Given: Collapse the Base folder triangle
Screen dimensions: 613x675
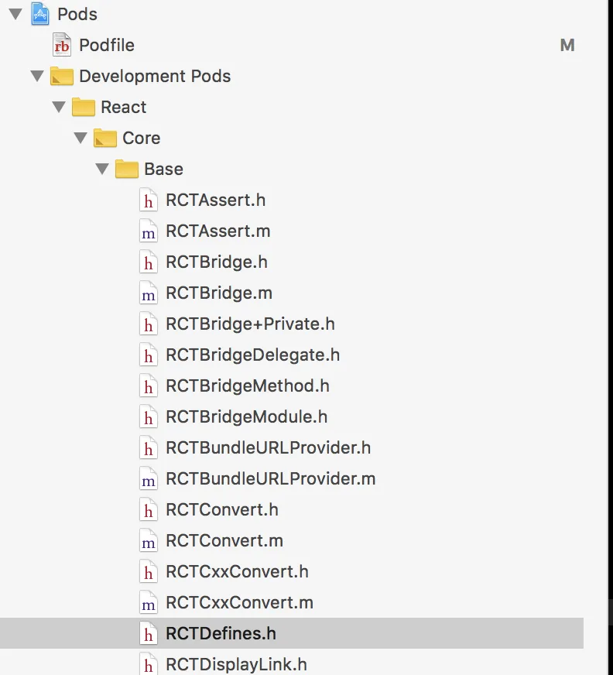Looking at the screenshot, I should [x=102, y=169].
